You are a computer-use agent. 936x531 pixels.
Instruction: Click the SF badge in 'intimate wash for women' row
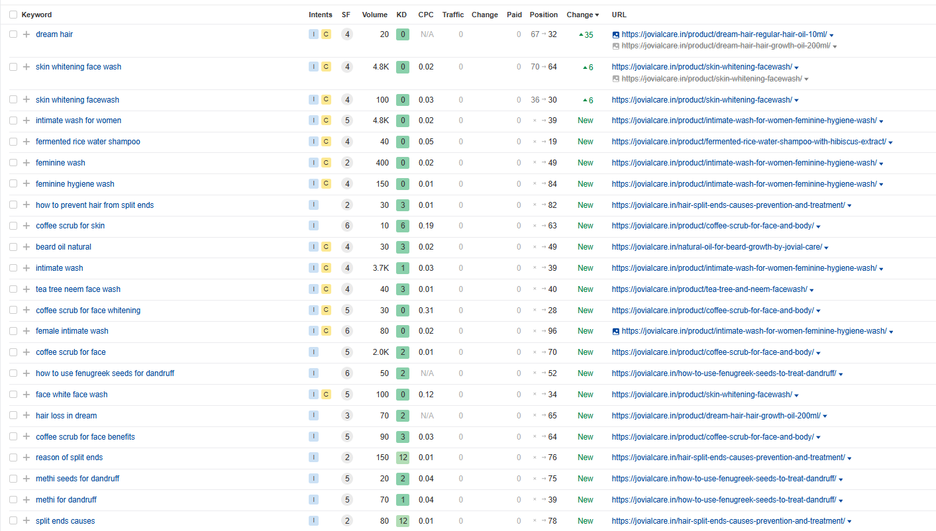coord(346,121)
